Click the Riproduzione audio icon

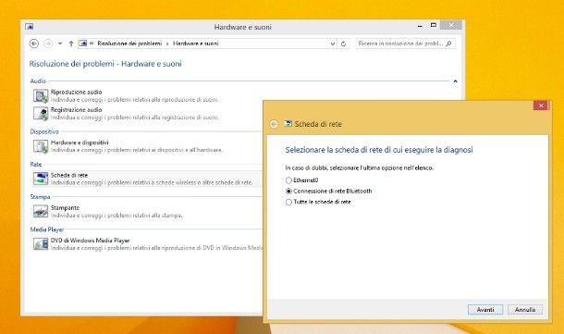pos(41,95)
